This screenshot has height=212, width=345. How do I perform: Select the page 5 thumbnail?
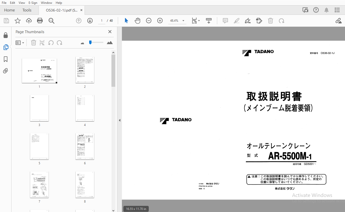39,146
